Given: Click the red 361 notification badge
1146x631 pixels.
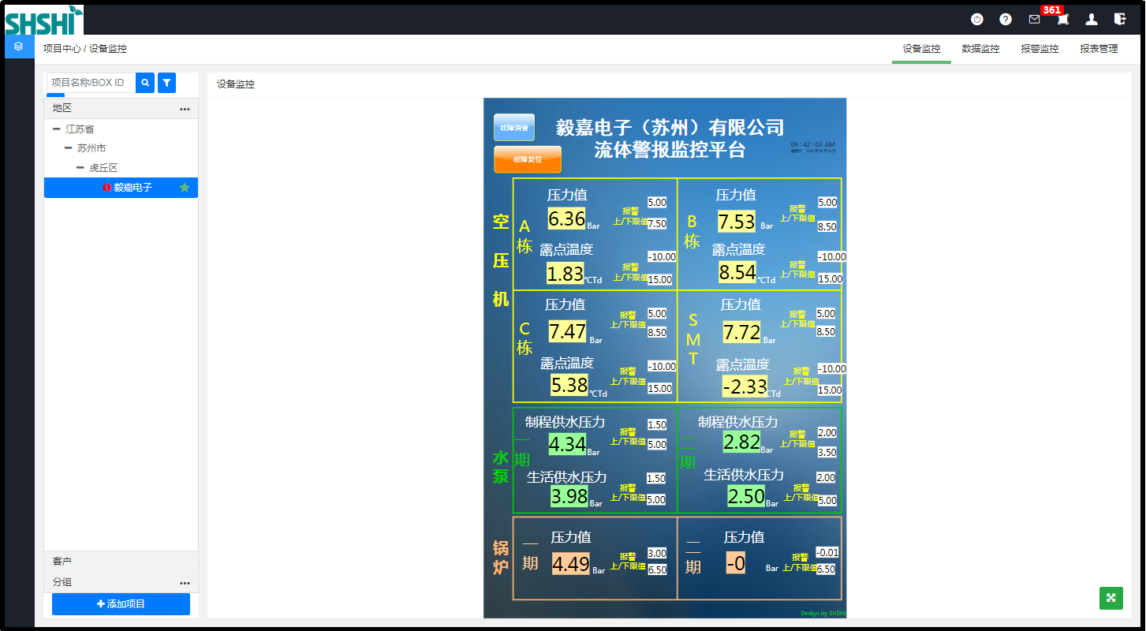Looking at the screenshot, I should coord(1052,9).
